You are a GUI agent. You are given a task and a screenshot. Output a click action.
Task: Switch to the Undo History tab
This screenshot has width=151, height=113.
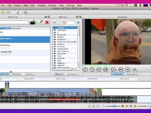[x=72, y=74]
